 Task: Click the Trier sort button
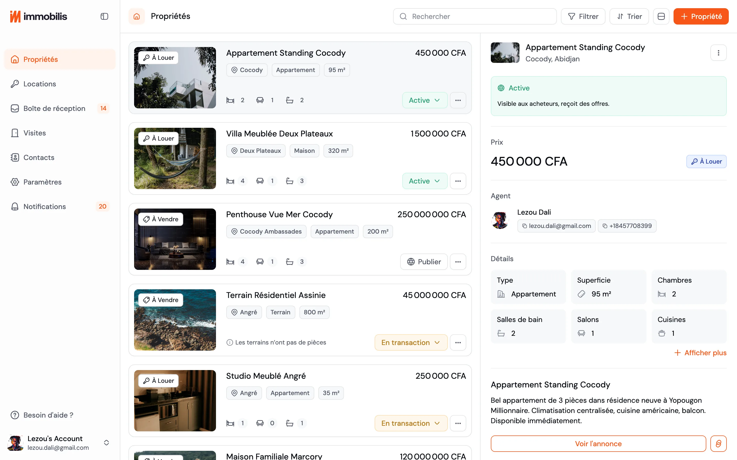(x=629, y=16)
